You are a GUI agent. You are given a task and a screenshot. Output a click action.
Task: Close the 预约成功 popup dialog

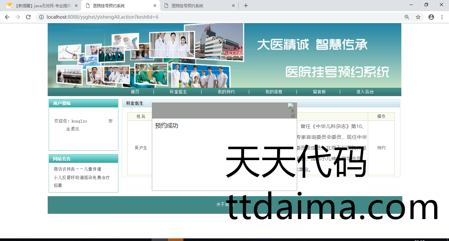coord(291,111)
